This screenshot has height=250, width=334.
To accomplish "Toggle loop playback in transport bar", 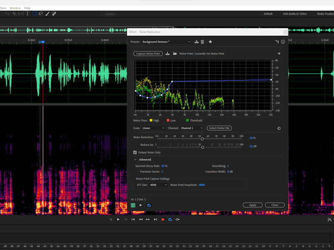I will point(170,220).
